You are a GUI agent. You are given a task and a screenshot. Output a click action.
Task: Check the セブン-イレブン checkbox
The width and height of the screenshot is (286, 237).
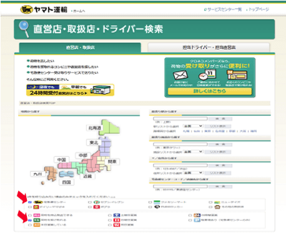(x=90, y=202)
